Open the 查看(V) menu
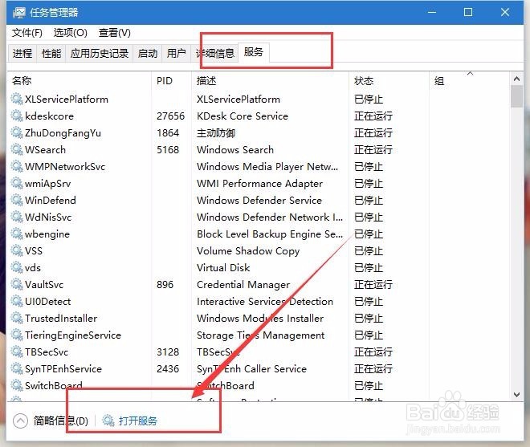Image resolution: width=530 pixels, height=447 pixels. pyautogui.click(x=115, y=33)
